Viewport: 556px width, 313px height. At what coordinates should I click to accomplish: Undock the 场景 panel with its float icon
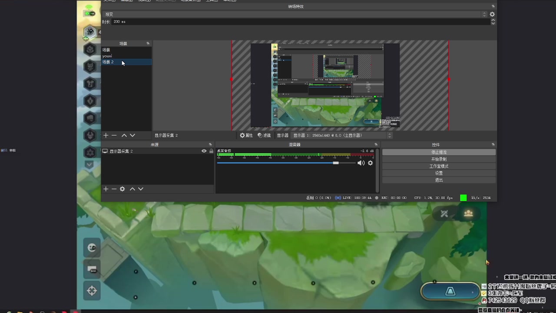(148, 43)
